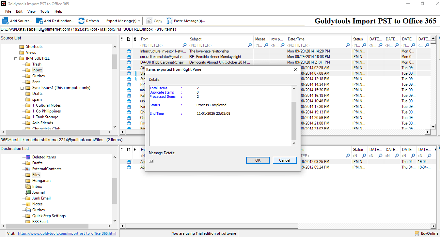Click the Copy message icon
The width and height of the screenshot is (440, 237).
(149, 21)
